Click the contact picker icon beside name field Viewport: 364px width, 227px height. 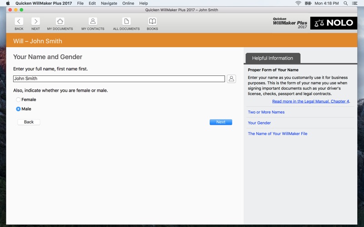pos(231,79)
